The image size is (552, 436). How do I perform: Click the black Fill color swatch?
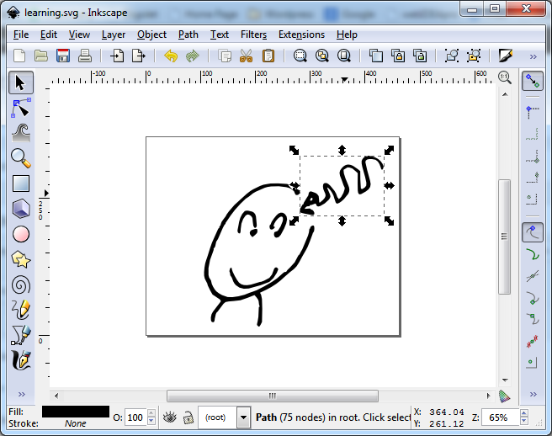click(76, 412)
